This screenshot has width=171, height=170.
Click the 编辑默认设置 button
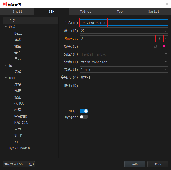click(19, 164)
